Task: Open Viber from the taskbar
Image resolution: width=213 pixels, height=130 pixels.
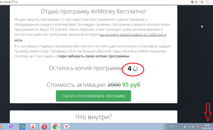Action: pyautogui.click(x=11, y=127)
